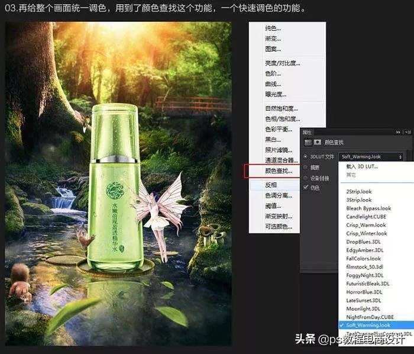414x354 pixels.
Task: Choose 色调分离... adjustment
Action: (x=279, y=195)
